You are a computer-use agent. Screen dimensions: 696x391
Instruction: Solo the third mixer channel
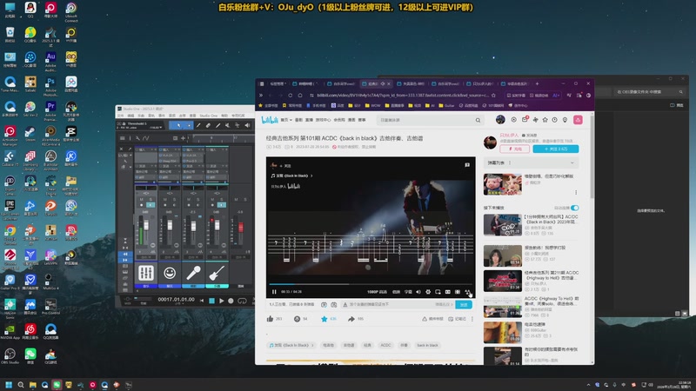[x=198, y=200]
